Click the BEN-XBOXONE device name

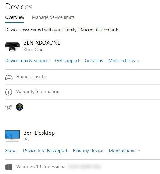click(42, 43)
